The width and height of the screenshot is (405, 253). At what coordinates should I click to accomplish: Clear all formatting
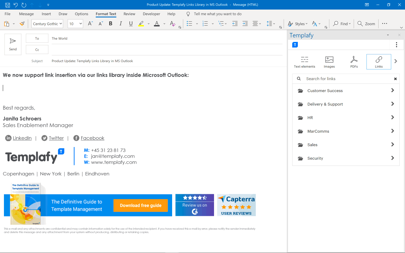pos(172,24)
